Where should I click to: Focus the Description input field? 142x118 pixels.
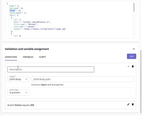click(x=51, y=69)
